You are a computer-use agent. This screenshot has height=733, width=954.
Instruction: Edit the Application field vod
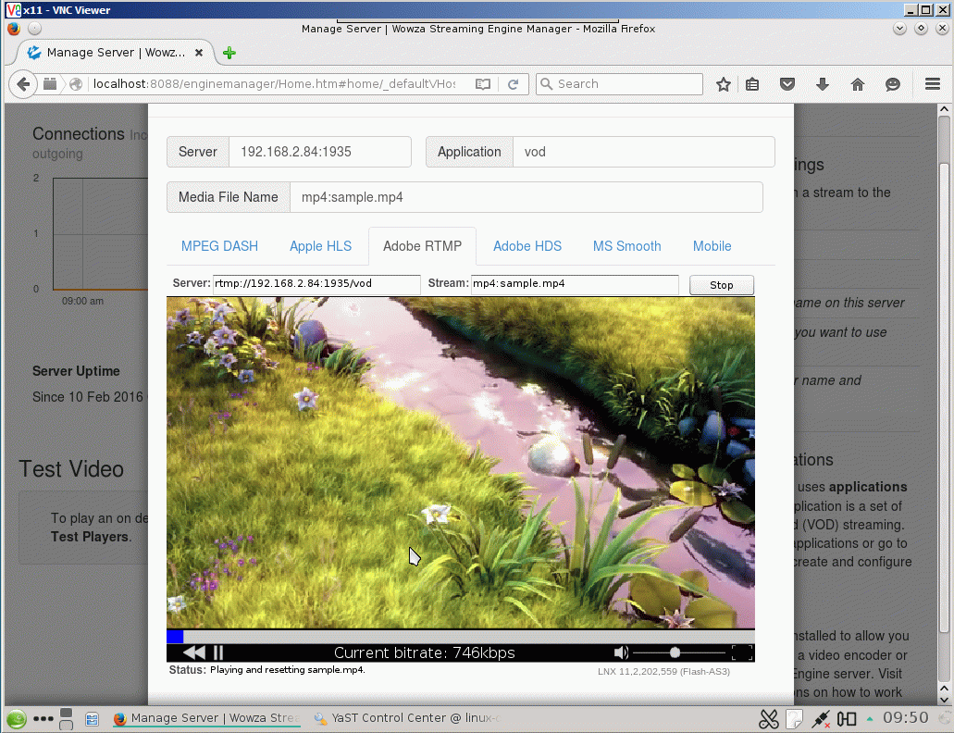pyautogui.click(x=644, y=152)
